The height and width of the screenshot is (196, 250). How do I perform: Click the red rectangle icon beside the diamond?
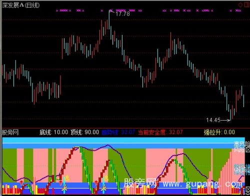(246, 4)
